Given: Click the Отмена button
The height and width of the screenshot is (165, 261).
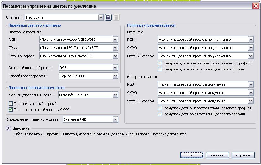Looking at the screenshot, I should pos(217,155).
